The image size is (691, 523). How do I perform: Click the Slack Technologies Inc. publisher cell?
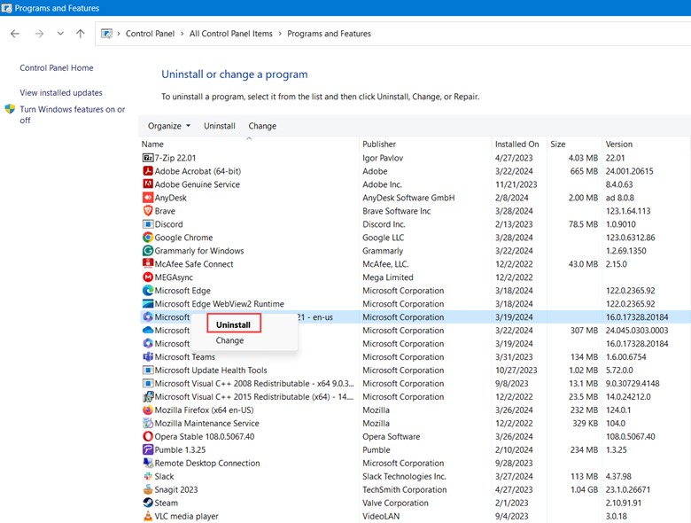point(404,476)
